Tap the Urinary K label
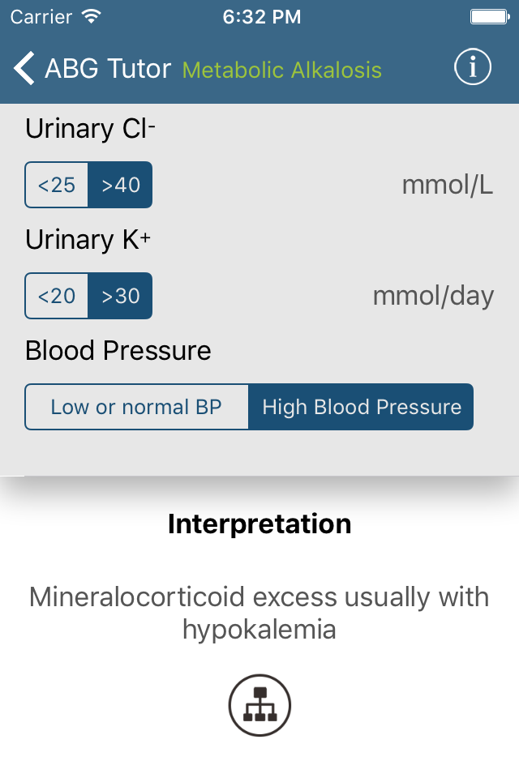The width and height of the screenshot is (519, 778). 88,240
